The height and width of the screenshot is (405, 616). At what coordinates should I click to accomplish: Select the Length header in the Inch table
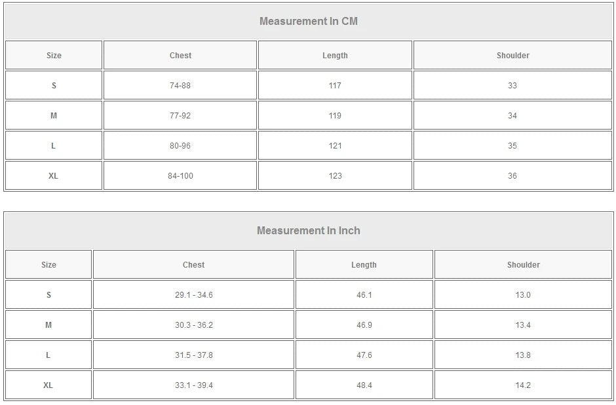tap(364, 265)
